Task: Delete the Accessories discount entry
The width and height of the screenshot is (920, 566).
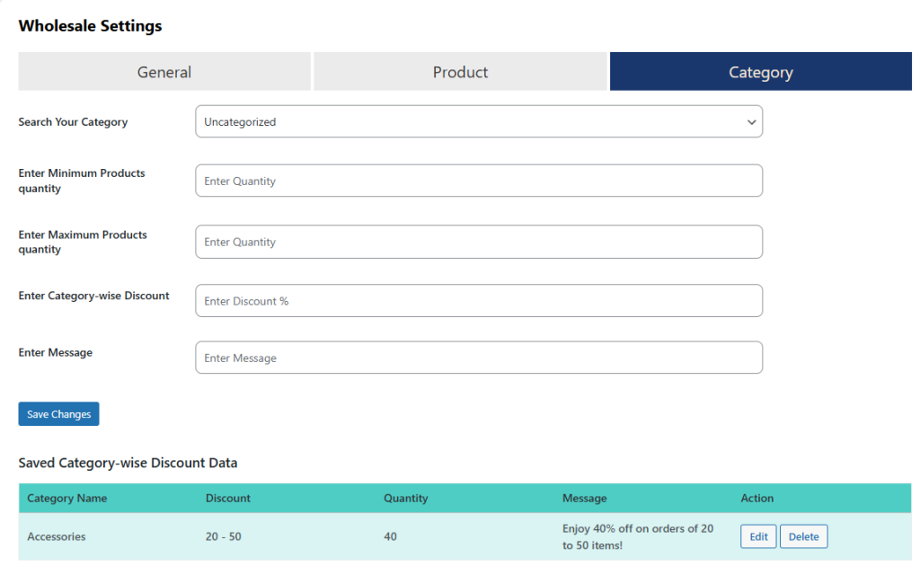Action: 803,536
